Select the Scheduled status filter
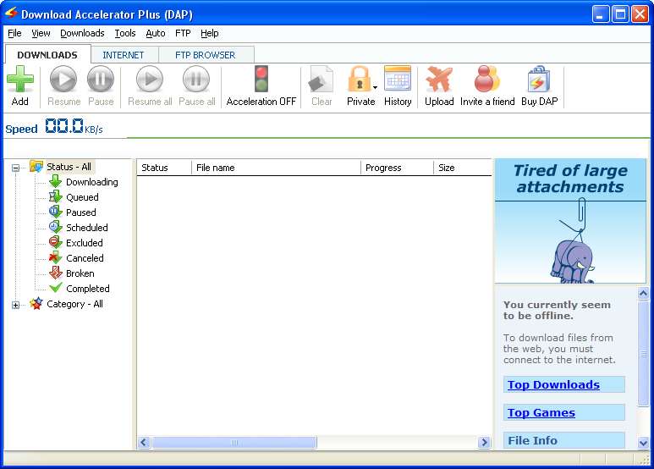Image resolution: width=654 pixels, height=469 pixels. [x=87, y=228]
